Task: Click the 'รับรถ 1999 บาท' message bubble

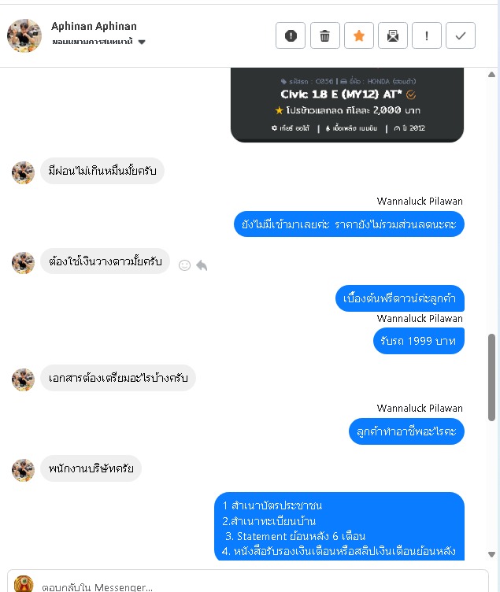Action: click(418, 341)
